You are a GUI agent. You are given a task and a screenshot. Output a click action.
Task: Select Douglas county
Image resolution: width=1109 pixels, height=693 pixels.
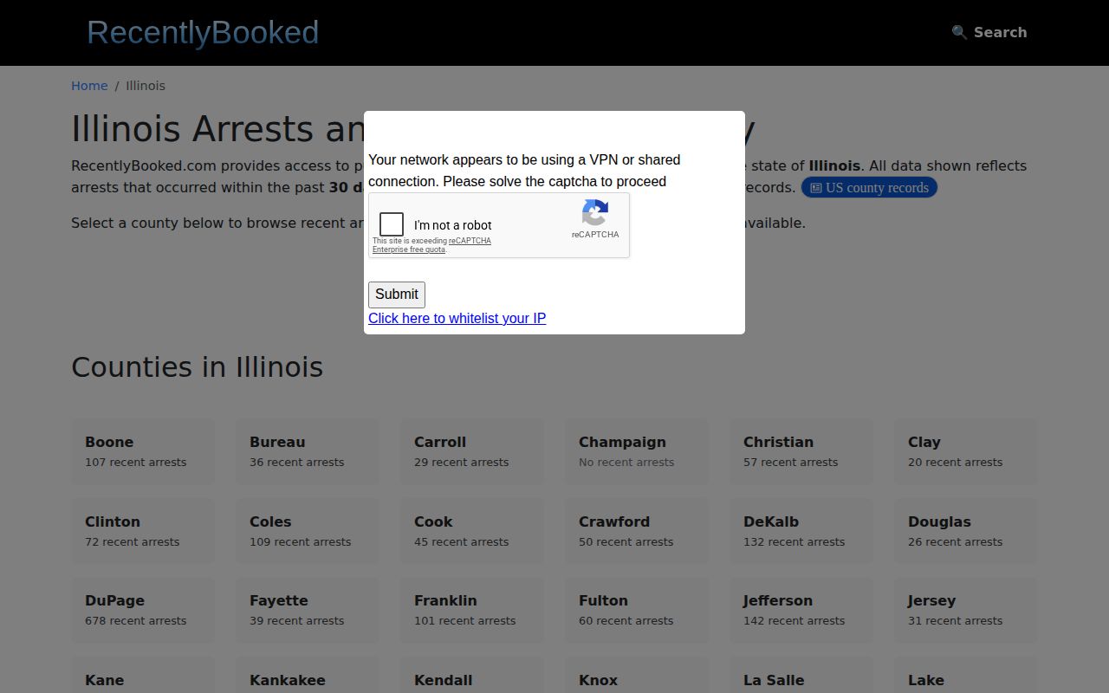click(966, 531)
